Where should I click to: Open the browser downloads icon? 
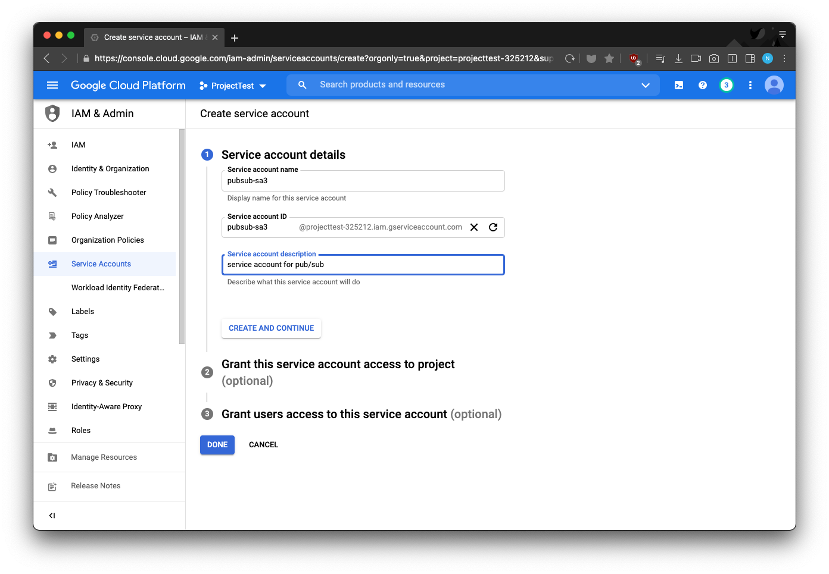click(678, 58)
